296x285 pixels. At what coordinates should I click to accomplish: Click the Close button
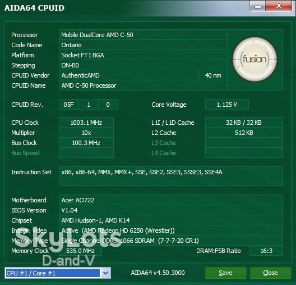(x=270, y=273)
